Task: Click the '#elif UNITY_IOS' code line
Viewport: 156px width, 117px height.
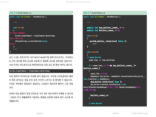Action: click(x=17, y=38)
